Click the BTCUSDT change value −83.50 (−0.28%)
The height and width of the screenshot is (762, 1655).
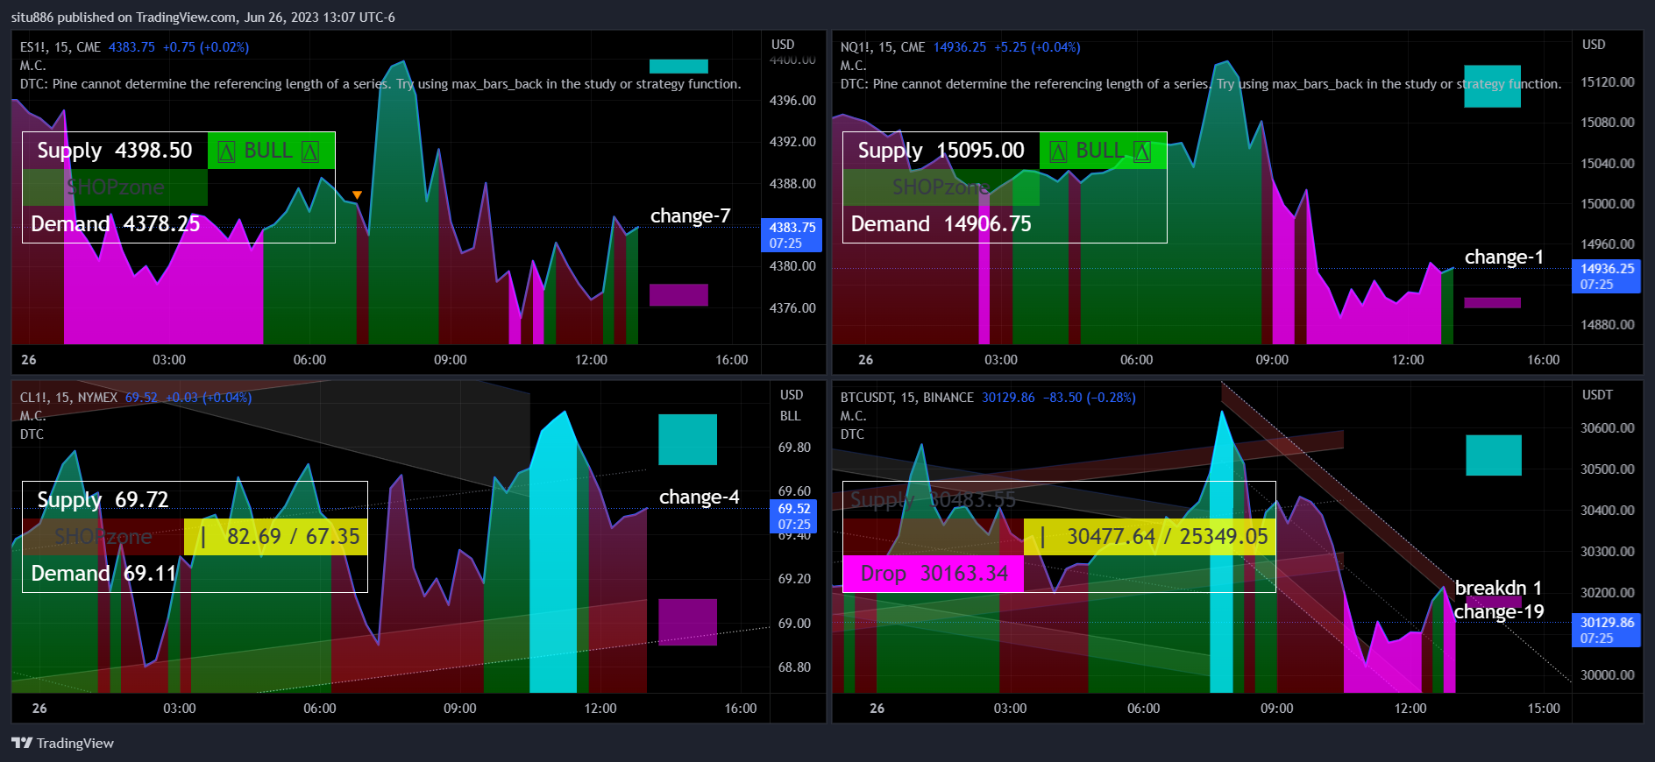pos(1090,398)
